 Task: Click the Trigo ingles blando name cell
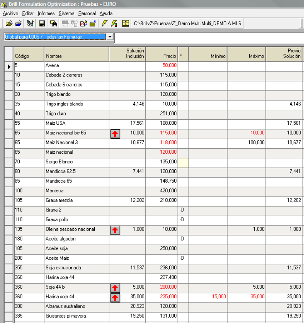click(76, 105)
